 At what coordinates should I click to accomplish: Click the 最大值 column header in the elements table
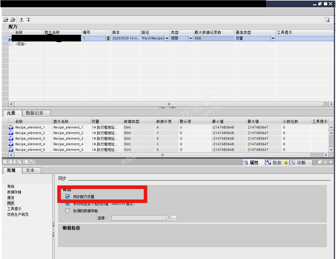(264, 122)
